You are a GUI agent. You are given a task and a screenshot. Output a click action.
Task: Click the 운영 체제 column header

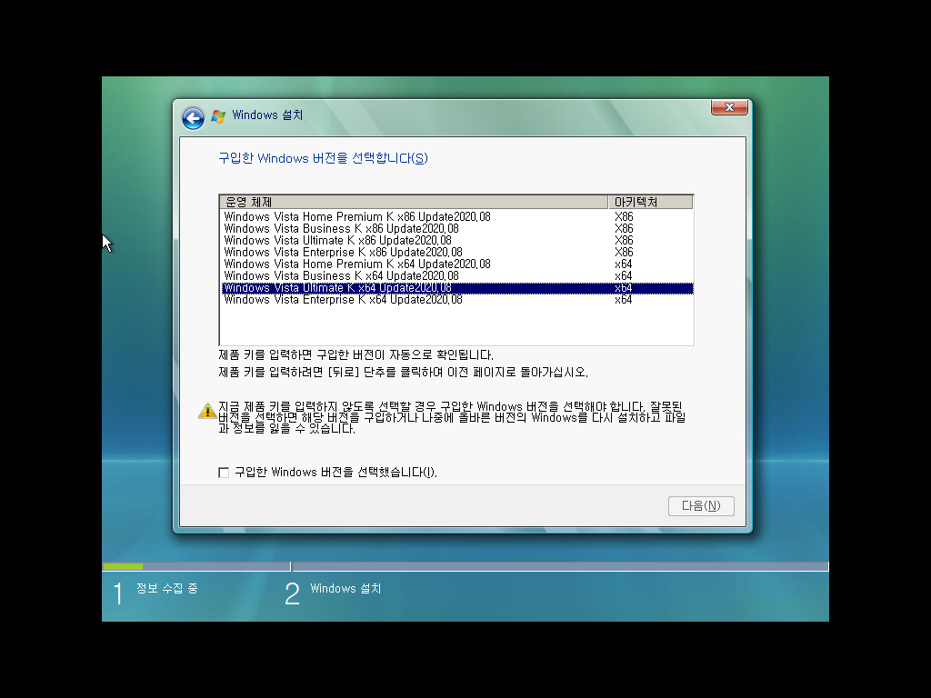(x=414, y=202)
